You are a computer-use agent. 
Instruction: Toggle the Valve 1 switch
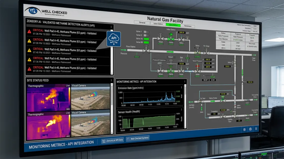[146, 32]
